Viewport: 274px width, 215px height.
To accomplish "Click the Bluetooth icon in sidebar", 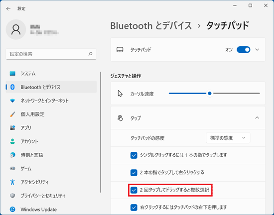I will point(12,87).
